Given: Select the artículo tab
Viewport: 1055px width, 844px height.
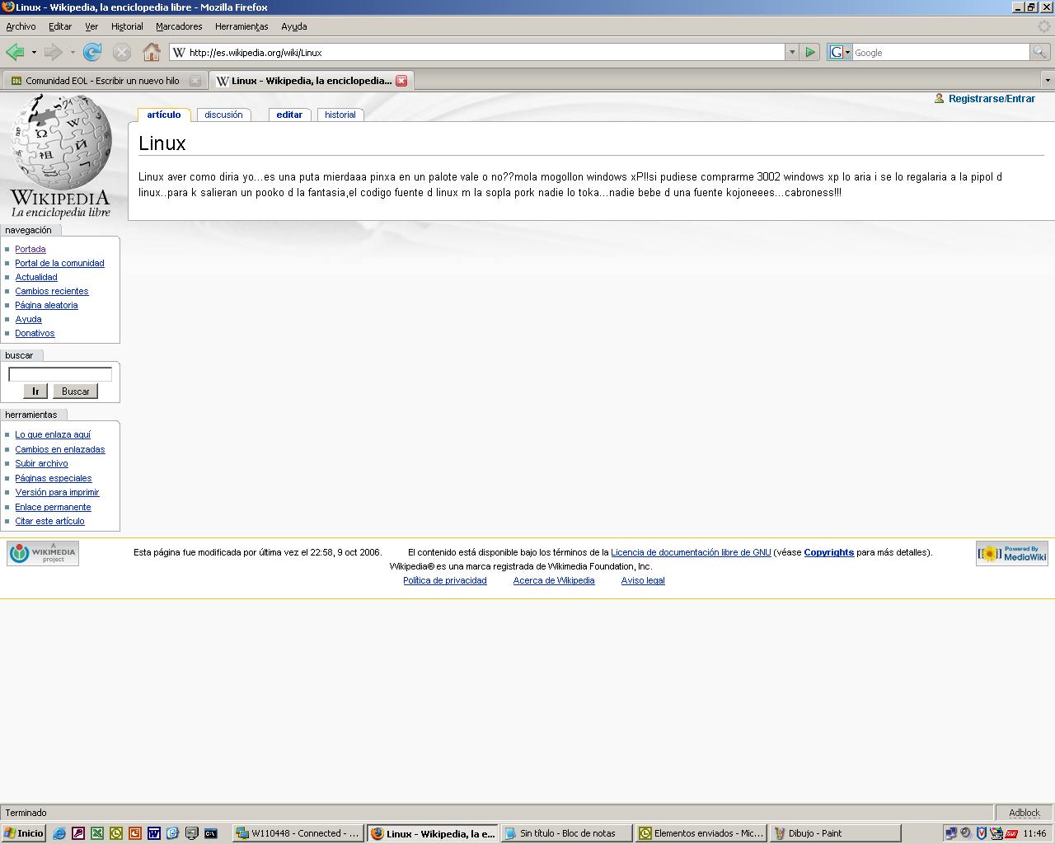Looking at the screenshot, I should 164,115.
